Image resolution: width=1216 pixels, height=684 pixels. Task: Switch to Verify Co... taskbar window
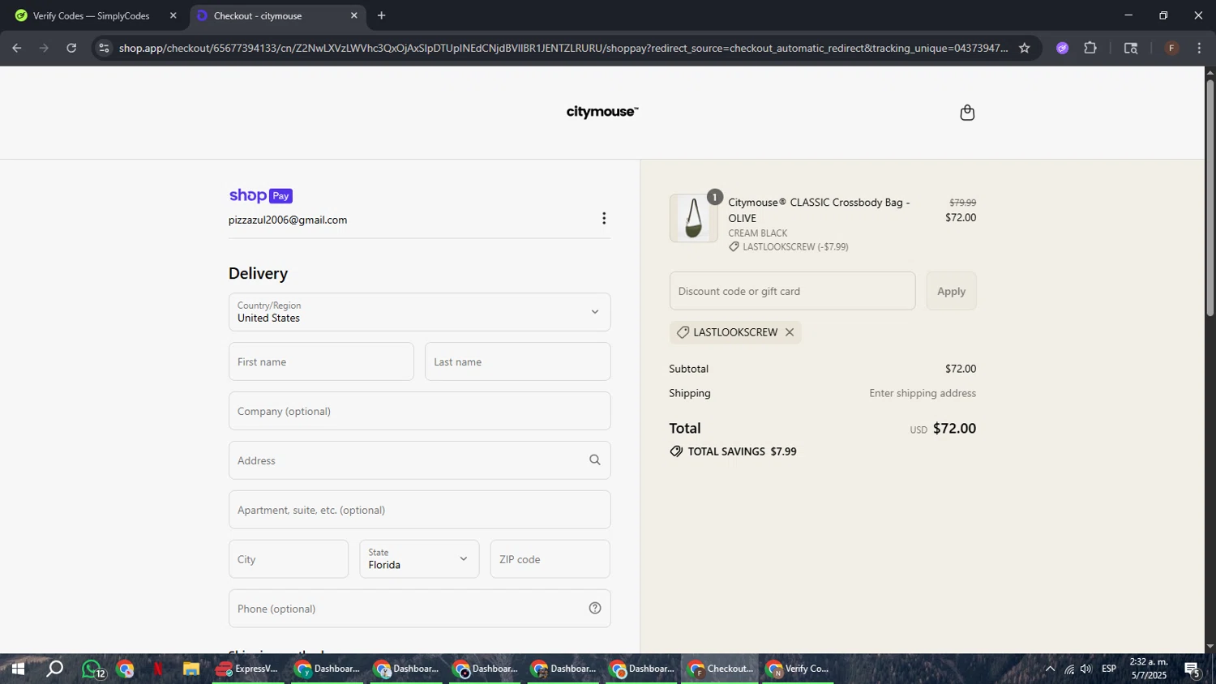click(x=798, y=669)
